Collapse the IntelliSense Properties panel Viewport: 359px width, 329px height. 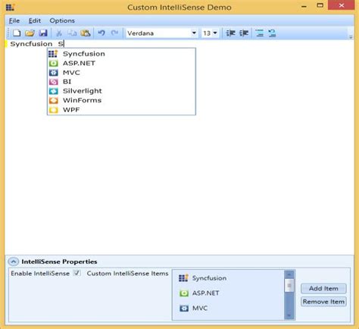(x=14, y=262)
